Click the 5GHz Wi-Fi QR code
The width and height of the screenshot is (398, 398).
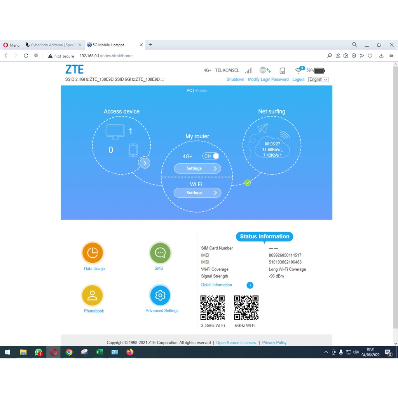246,308
